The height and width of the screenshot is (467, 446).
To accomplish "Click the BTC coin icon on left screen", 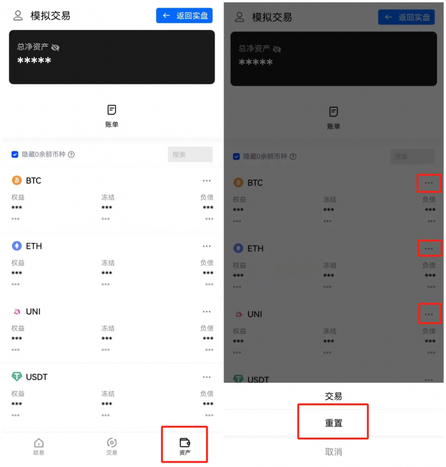I will (17, 180).
